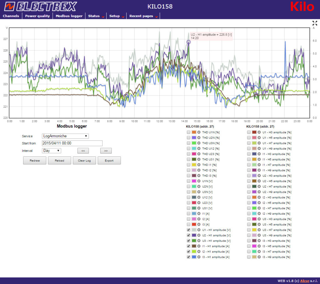Open gear settings for THD U1N
Viewport: 320px width, 284px height.
pyautogui.click(x=199, y=132)
